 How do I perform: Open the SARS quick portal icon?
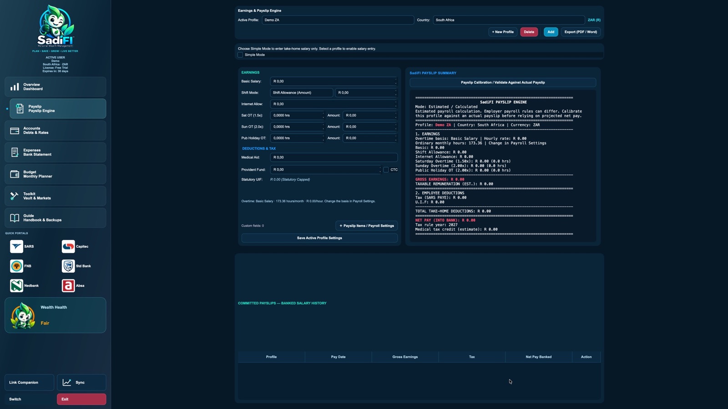(16, 246)
